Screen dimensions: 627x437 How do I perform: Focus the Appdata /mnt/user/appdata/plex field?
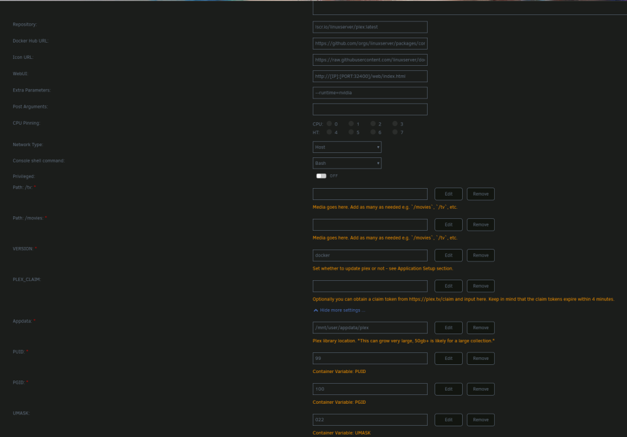coord(370,328)
